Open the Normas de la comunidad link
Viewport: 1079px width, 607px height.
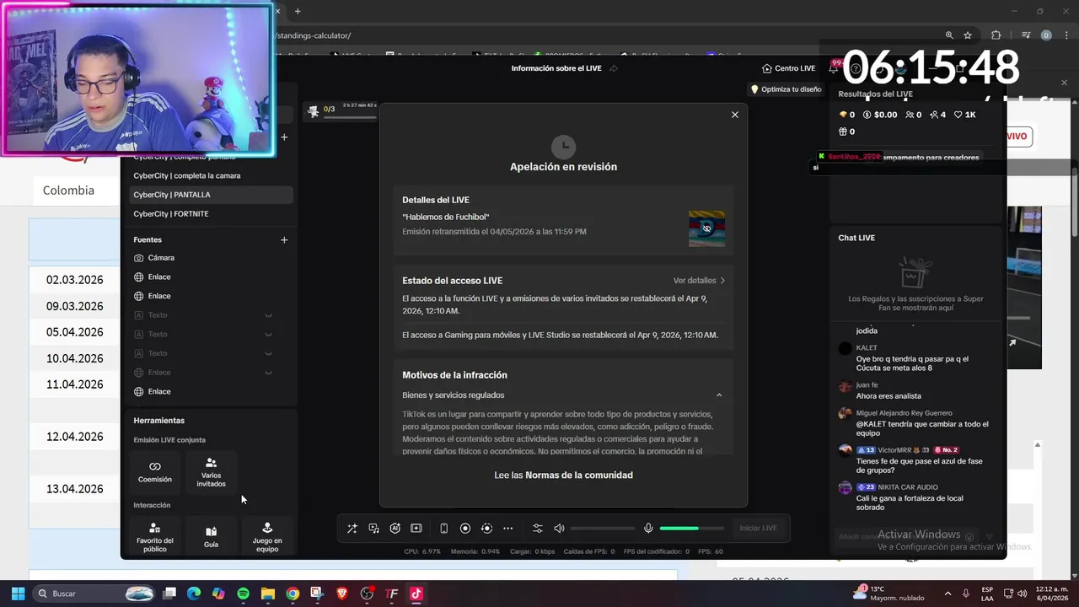(x=579, y=475)
